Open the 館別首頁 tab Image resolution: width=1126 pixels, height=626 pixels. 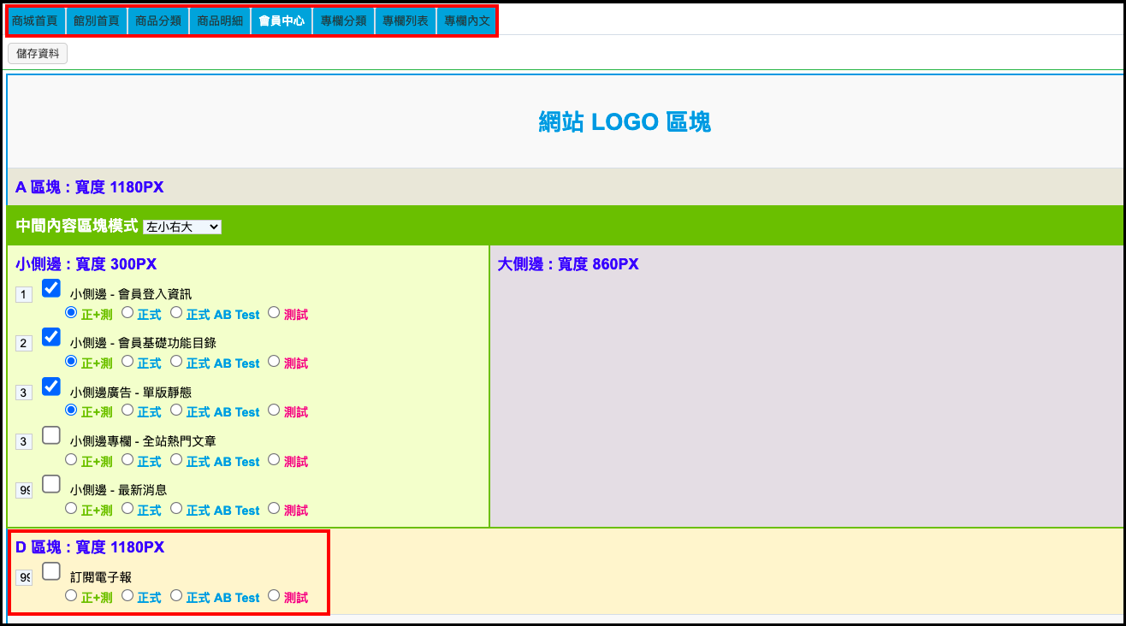click(97, 21)
